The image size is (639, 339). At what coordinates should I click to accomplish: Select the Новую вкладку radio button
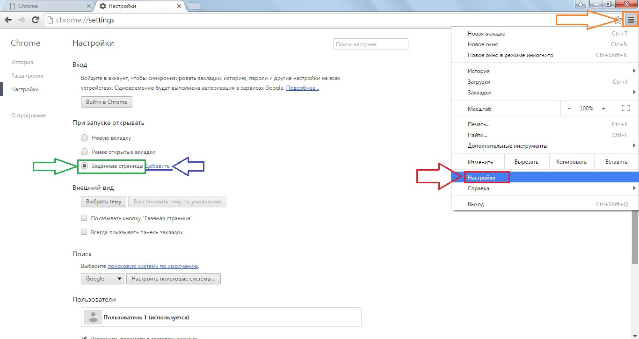(x=84, y=138)
